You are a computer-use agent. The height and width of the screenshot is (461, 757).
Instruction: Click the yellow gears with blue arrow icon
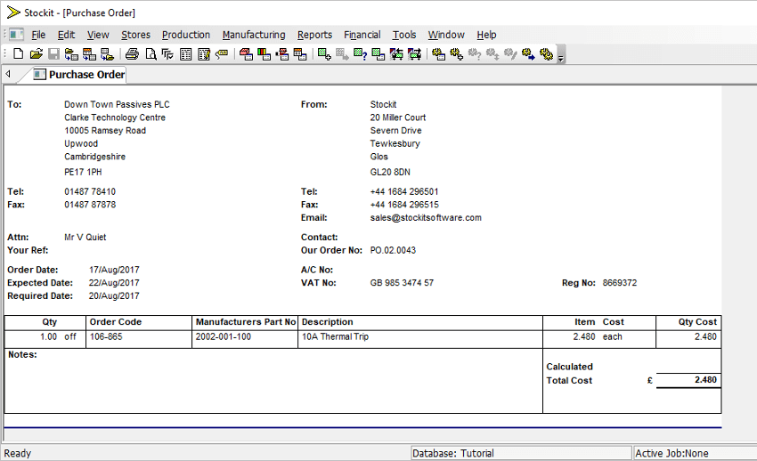click(528, 54)
